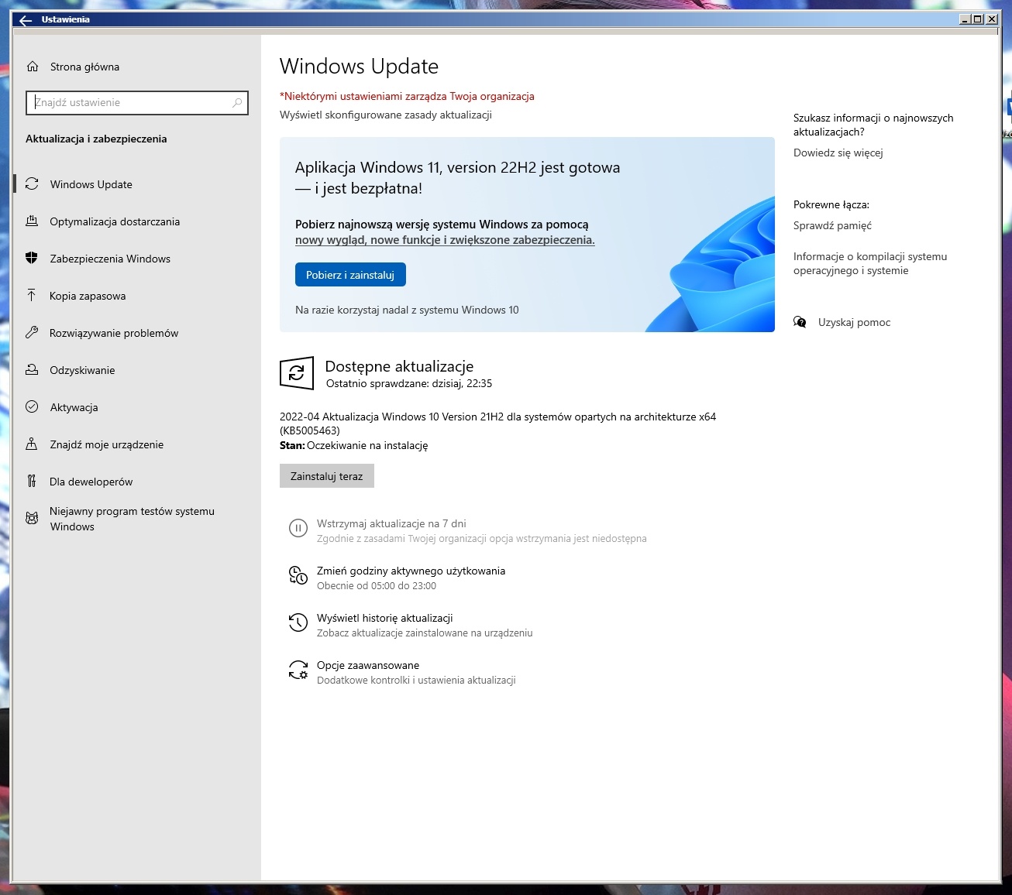This screenshot has width=1012, height=895.
Task: Click the Opcje zaawansowane gear-arrows icon
Action: (298, 670)
